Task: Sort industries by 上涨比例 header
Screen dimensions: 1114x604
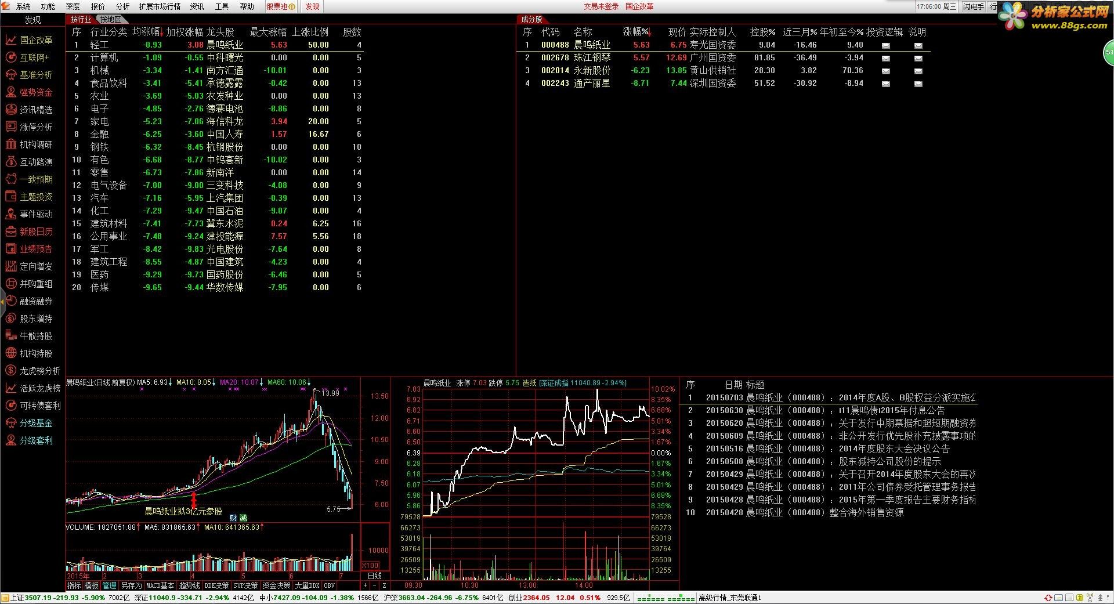Action: [310, 32]
